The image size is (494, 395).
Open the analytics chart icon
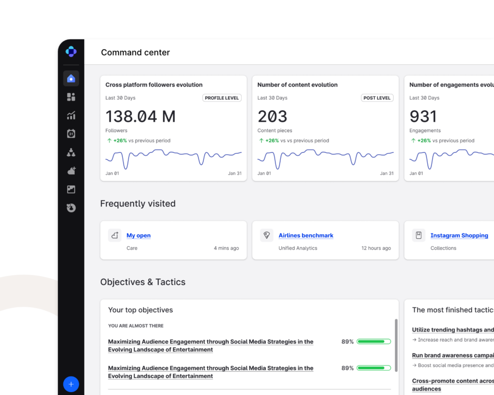pyautogui.click(x=71, y=115)
